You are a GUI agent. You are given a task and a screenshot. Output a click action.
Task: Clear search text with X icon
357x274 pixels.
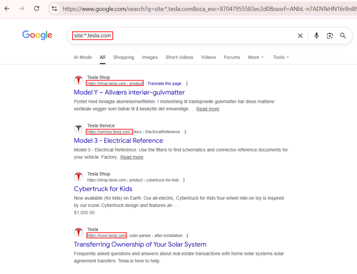click(x=300, y=36)
